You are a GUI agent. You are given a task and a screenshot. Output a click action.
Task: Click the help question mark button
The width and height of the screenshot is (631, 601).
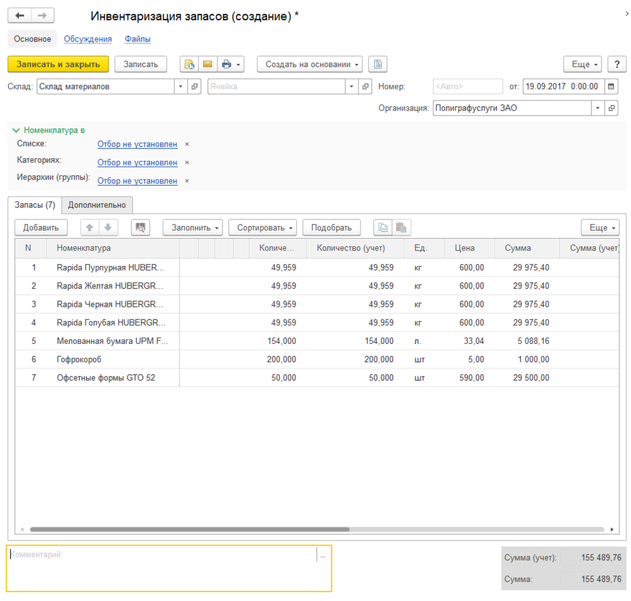click(x=617, y=64)
